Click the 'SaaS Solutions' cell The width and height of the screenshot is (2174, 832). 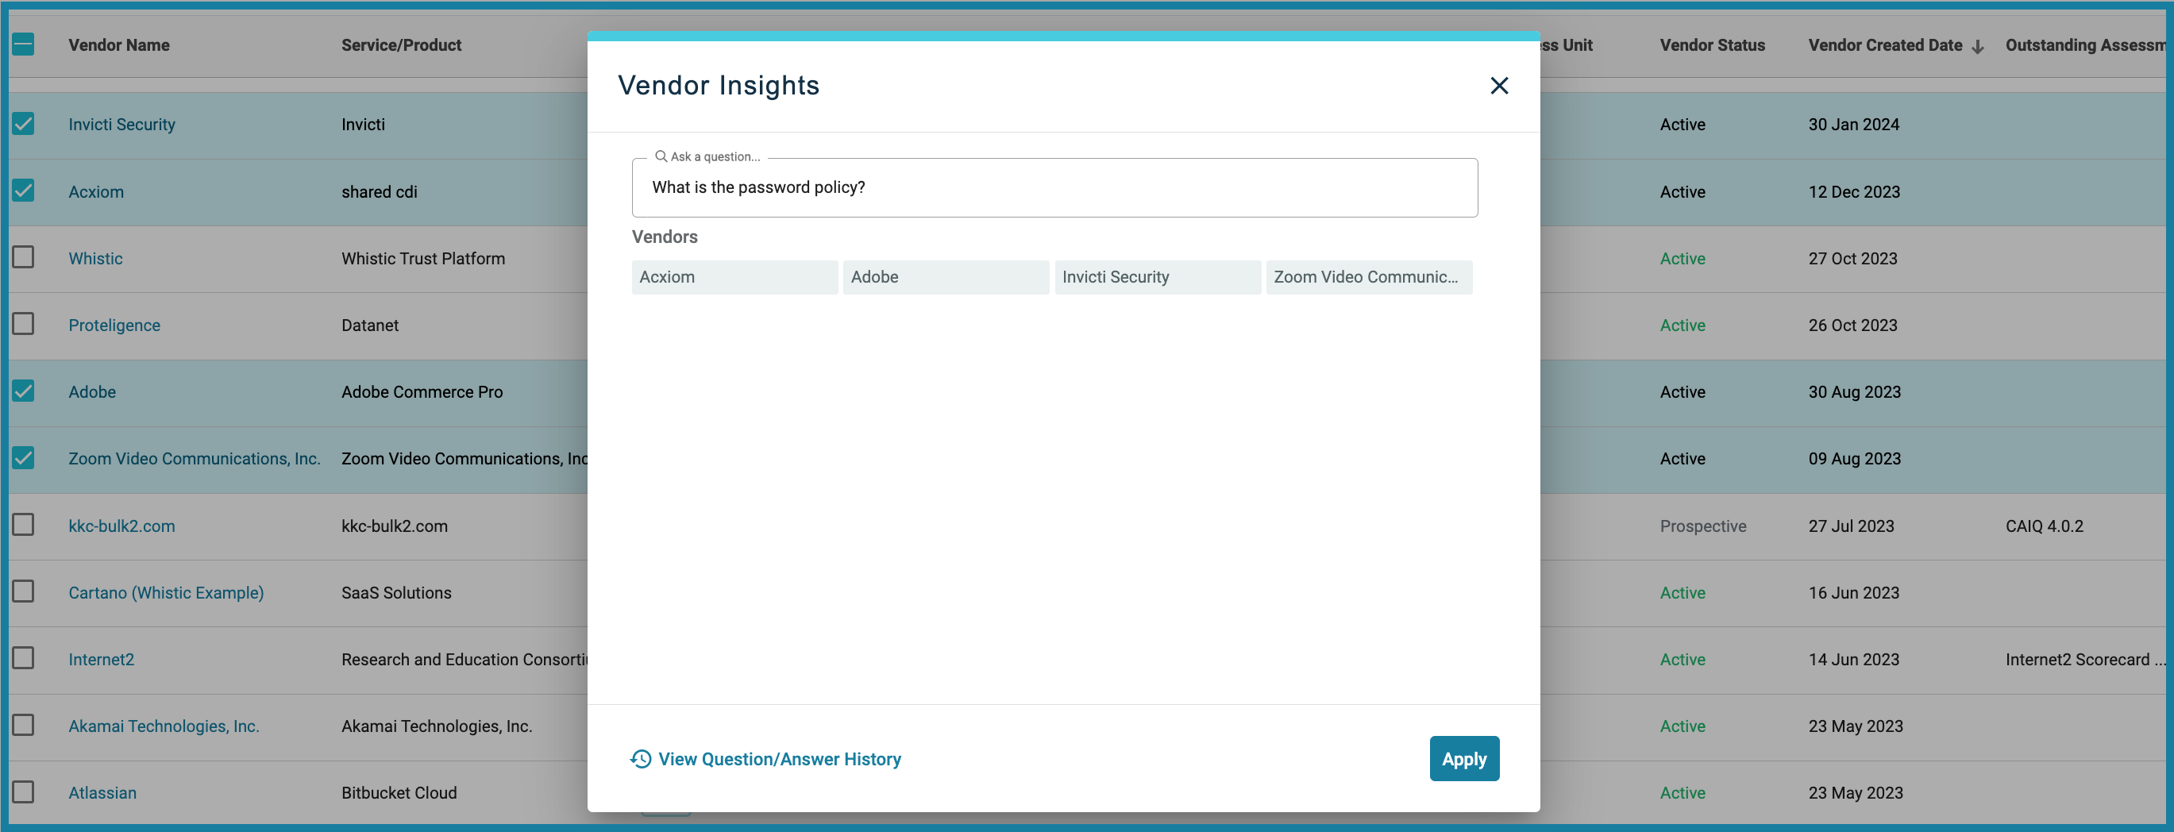point(395,592)
